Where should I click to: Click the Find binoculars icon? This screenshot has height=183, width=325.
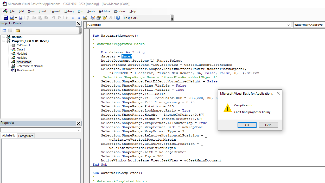pyautogui.click(x=46, y=18)
